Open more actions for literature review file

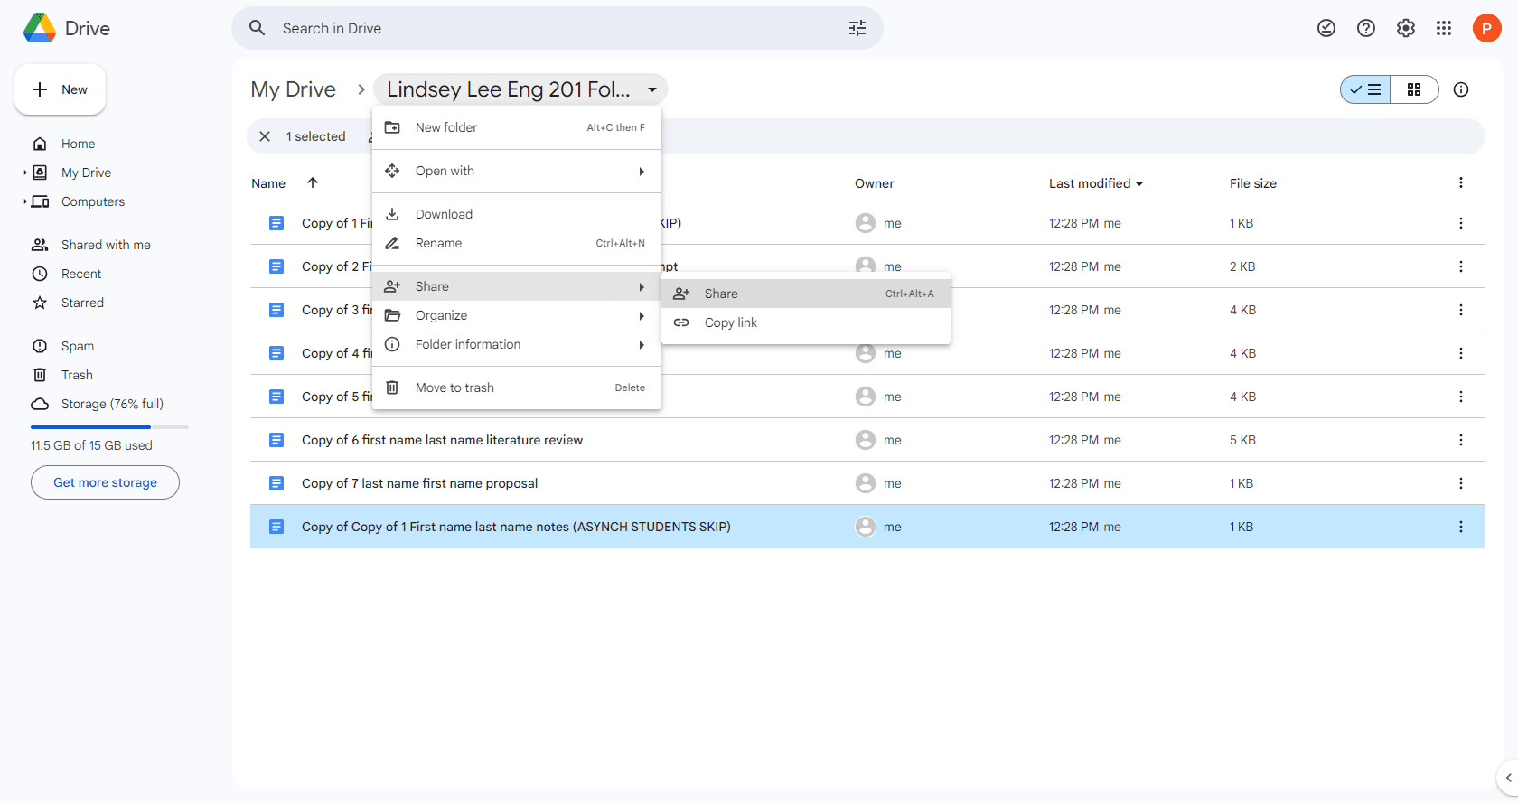(1461, 440)
